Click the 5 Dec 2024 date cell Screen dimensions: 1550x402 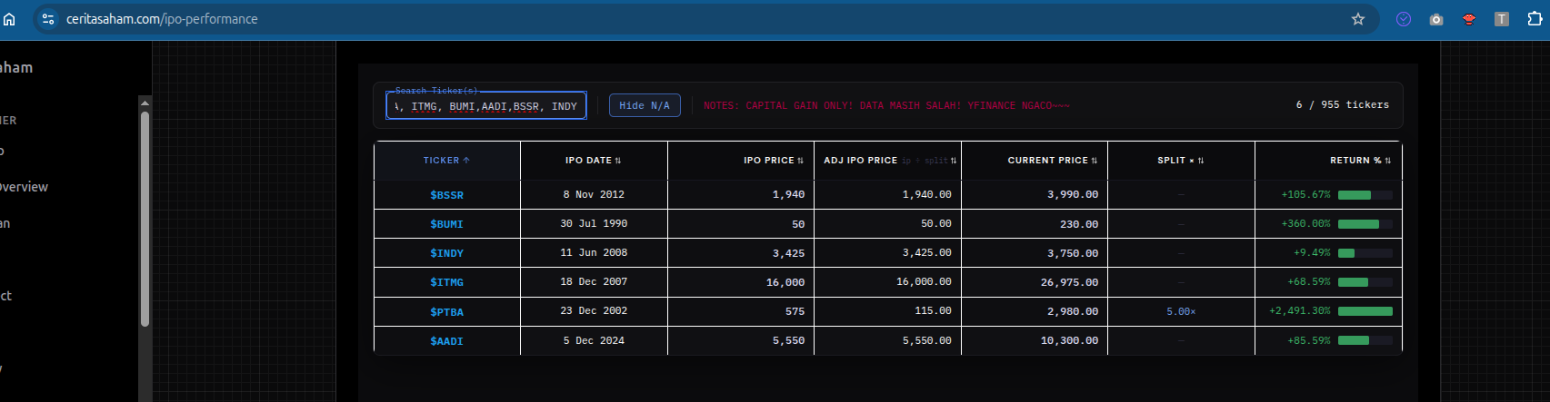[594, 340]
